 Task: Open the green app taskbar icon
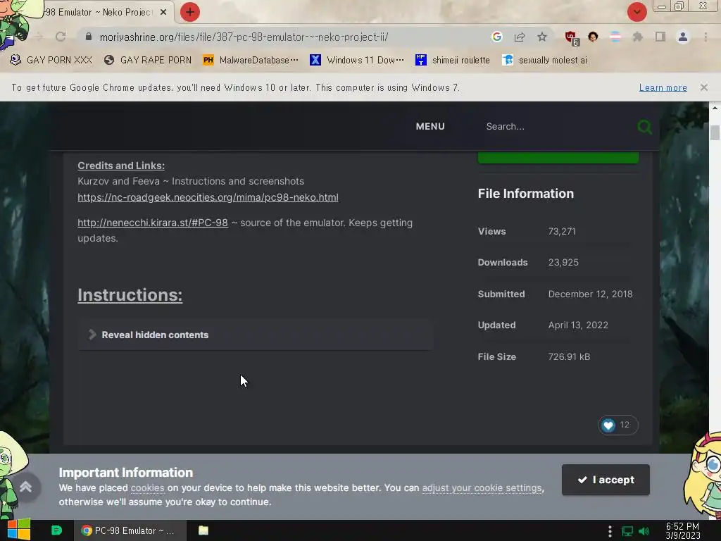click(56, 530)
